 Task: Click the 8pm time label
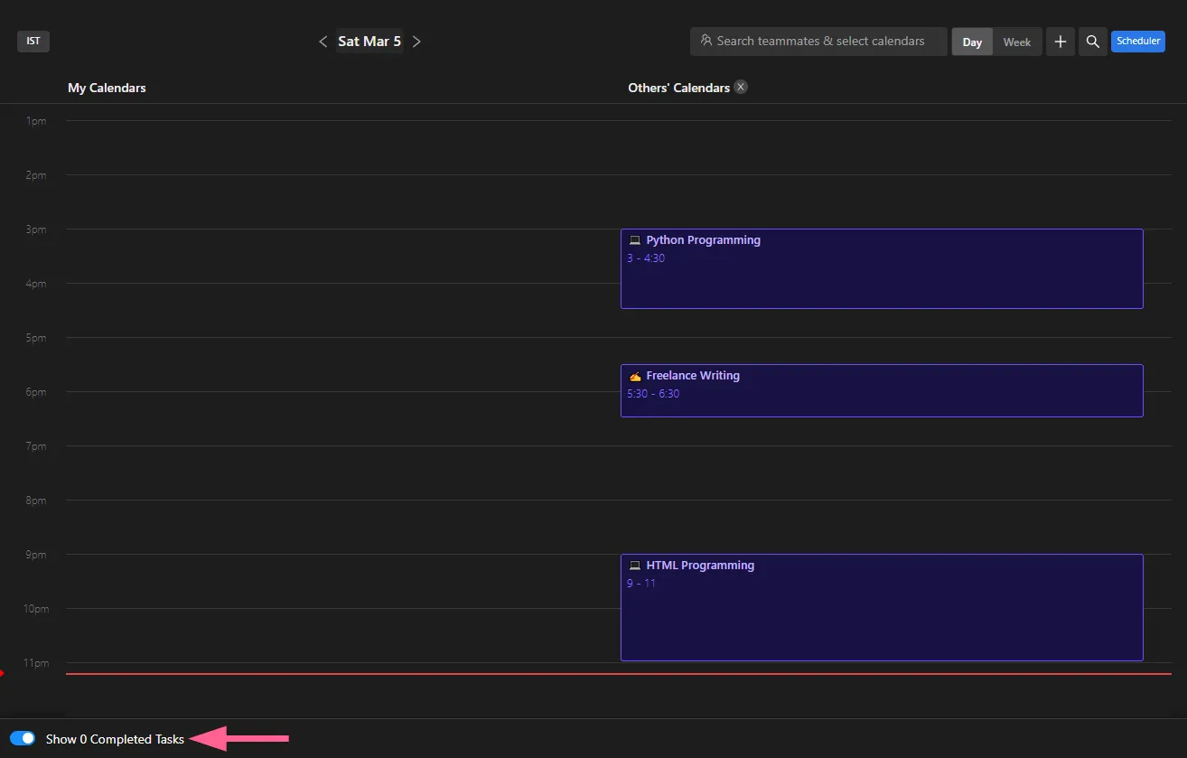(x=36, y=501)
